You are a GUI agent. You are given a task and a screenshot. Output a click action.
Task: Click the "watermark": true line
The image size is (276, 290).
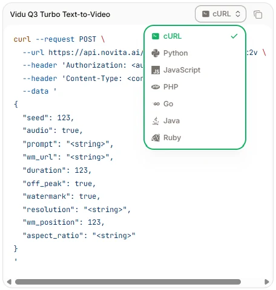[62, 196]
